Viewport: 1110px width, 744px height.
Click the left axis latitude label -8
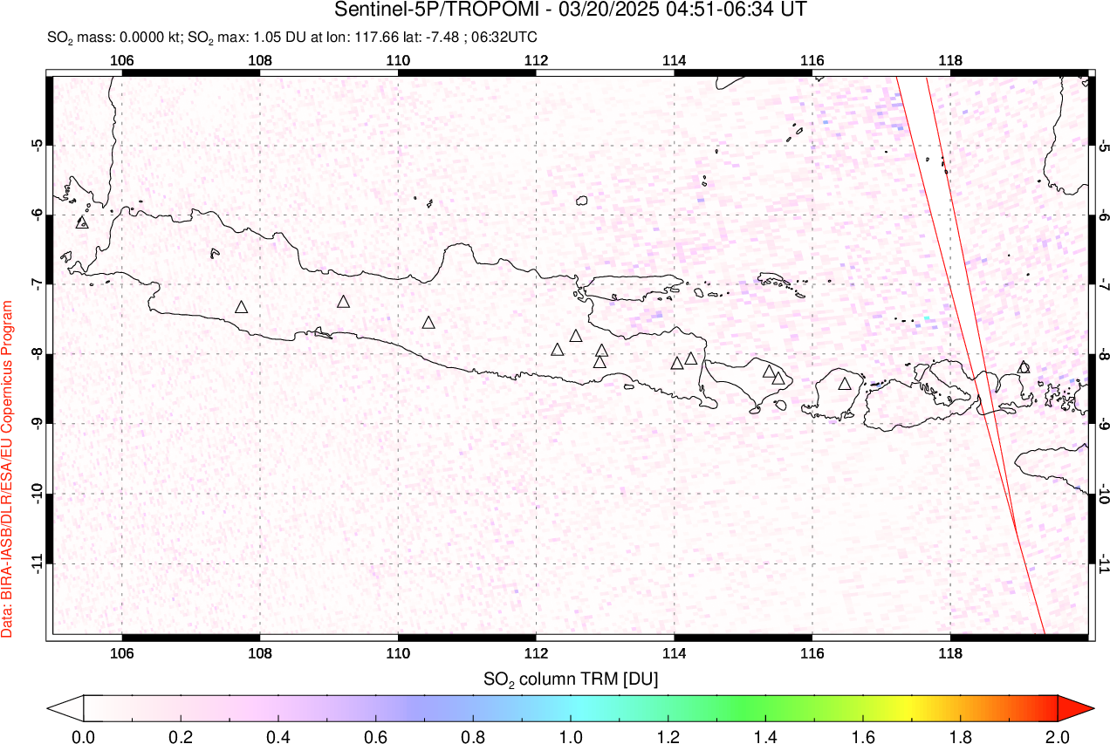[x=38, y=354]
